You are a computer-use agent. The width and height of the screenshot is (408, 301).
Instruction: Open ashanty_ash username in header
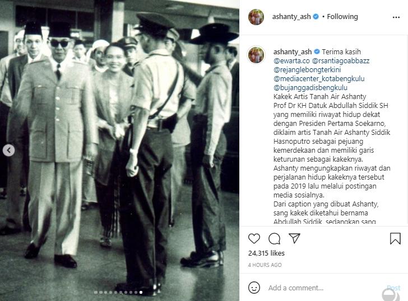[x=291, y=17]
